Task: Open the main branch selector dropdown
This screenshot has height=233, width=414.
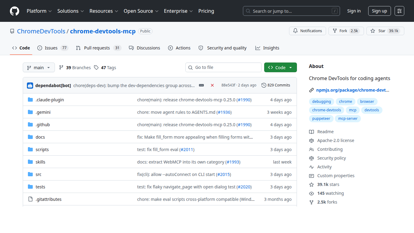Action: click(39, 67)
